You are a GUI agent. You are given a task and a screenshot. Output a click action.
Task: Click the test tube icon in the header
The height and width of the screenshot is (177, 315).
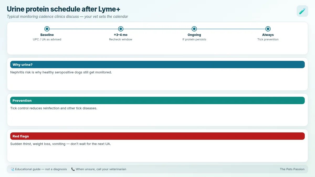pos(302,11)
